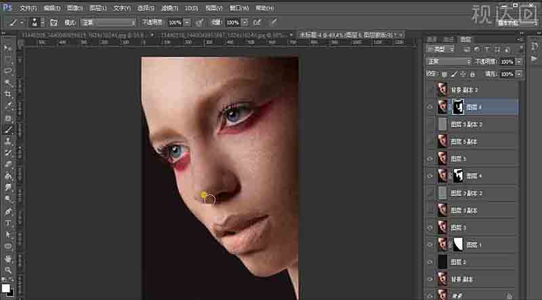Hide the 背景 副本 layer

coord(430,279)
